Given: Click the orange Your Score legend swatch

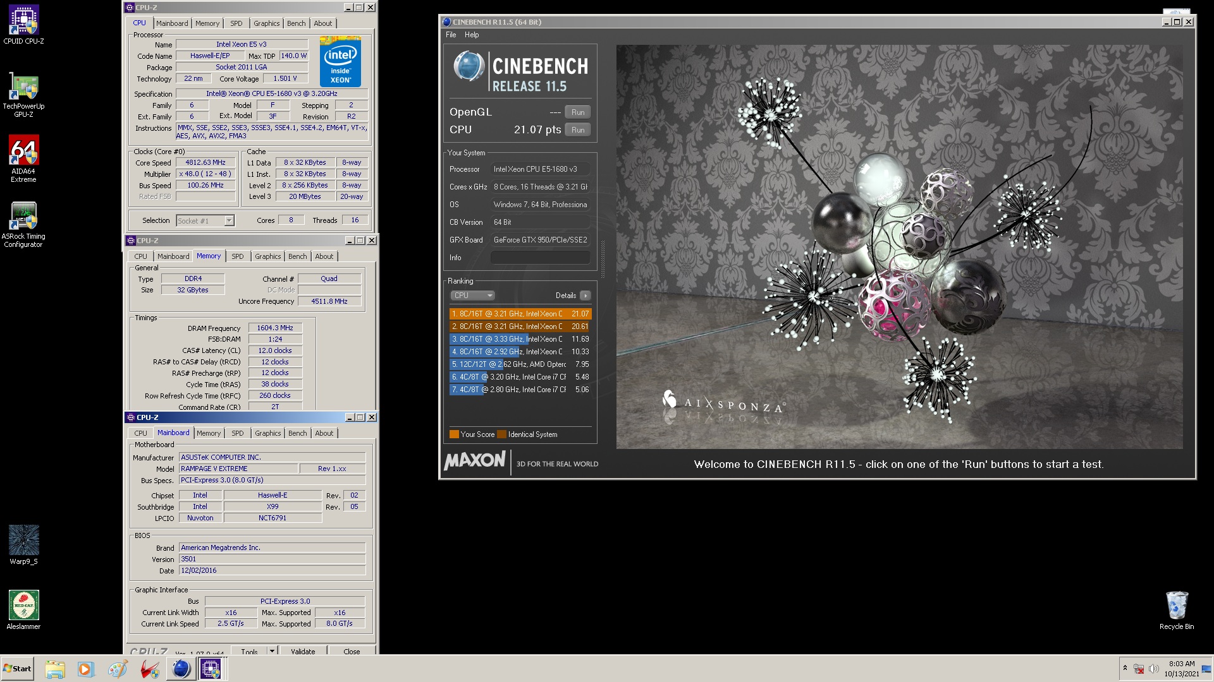Looking at the screenshot, I should [x=454, y=434].
